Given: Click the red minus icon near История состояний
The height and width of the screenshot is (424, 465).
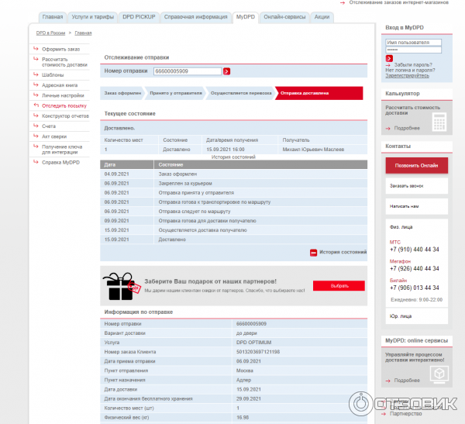Looking at the screenshot, I should (x=314, y=253).
